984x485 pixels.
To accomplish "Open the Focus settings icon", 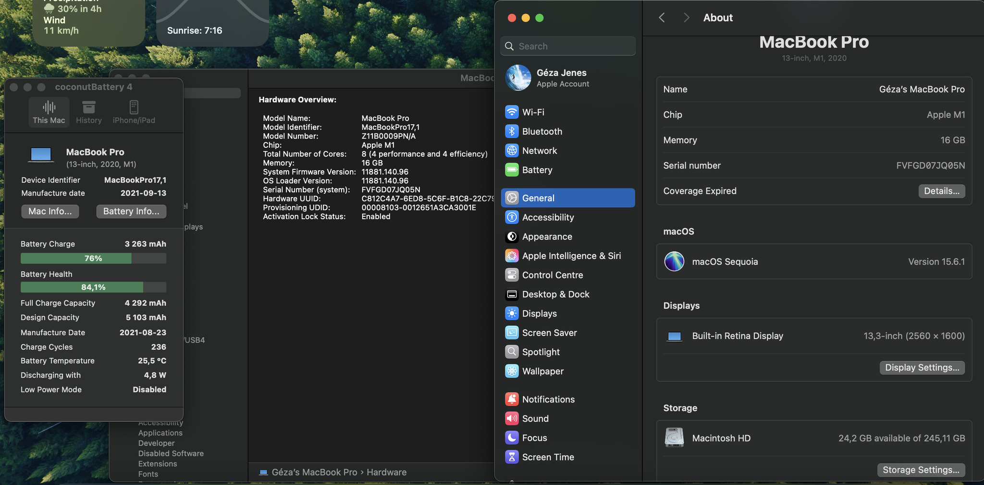I will [x=512, y=438].
